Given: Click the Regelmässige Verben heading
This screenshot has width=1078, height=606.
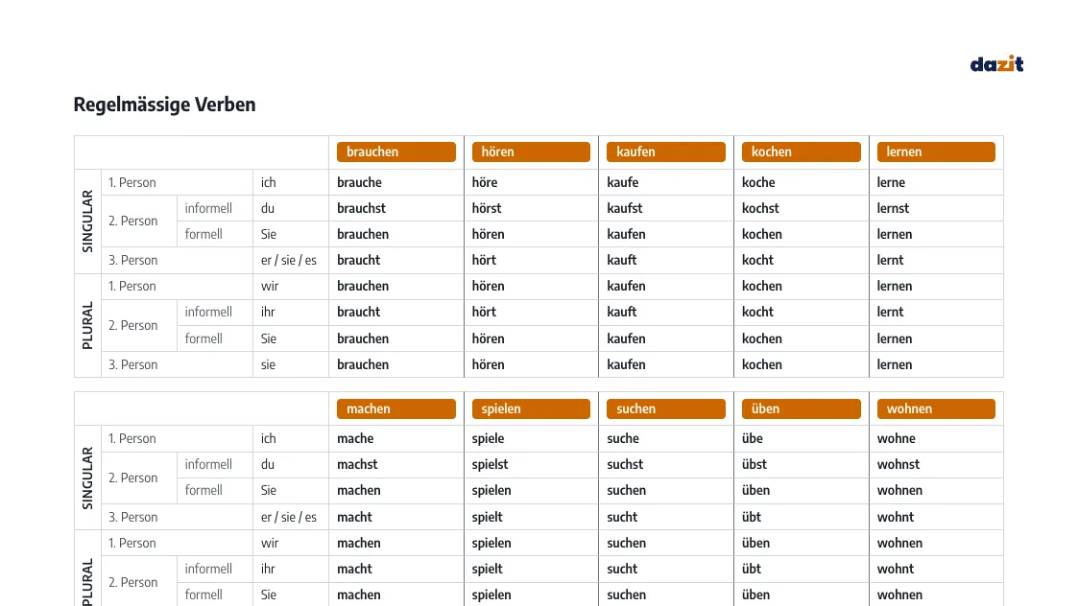Looking at the screenshot, I should click(164, 105).
